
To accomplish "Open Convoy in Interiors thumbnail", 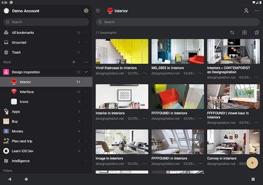I will click(233, 142).
